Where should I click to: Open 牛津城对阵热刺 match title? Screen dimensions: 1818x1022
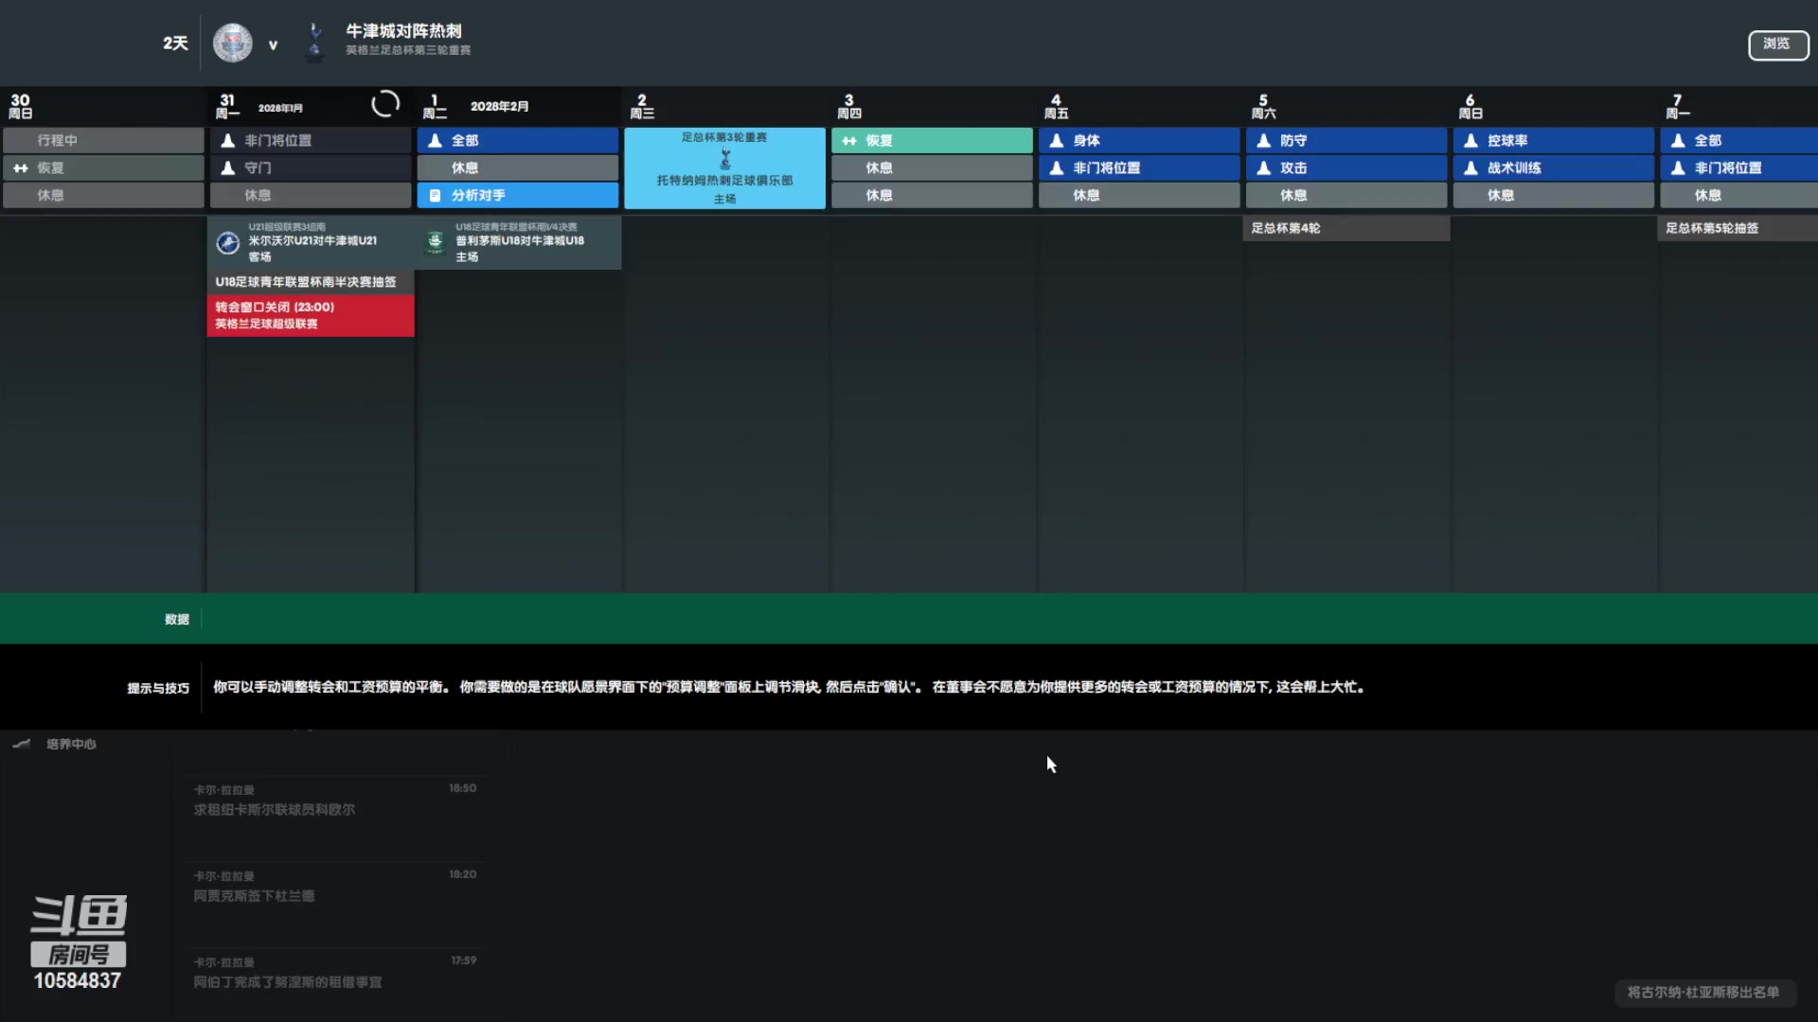pyautogui.click(x=403, y=31)
